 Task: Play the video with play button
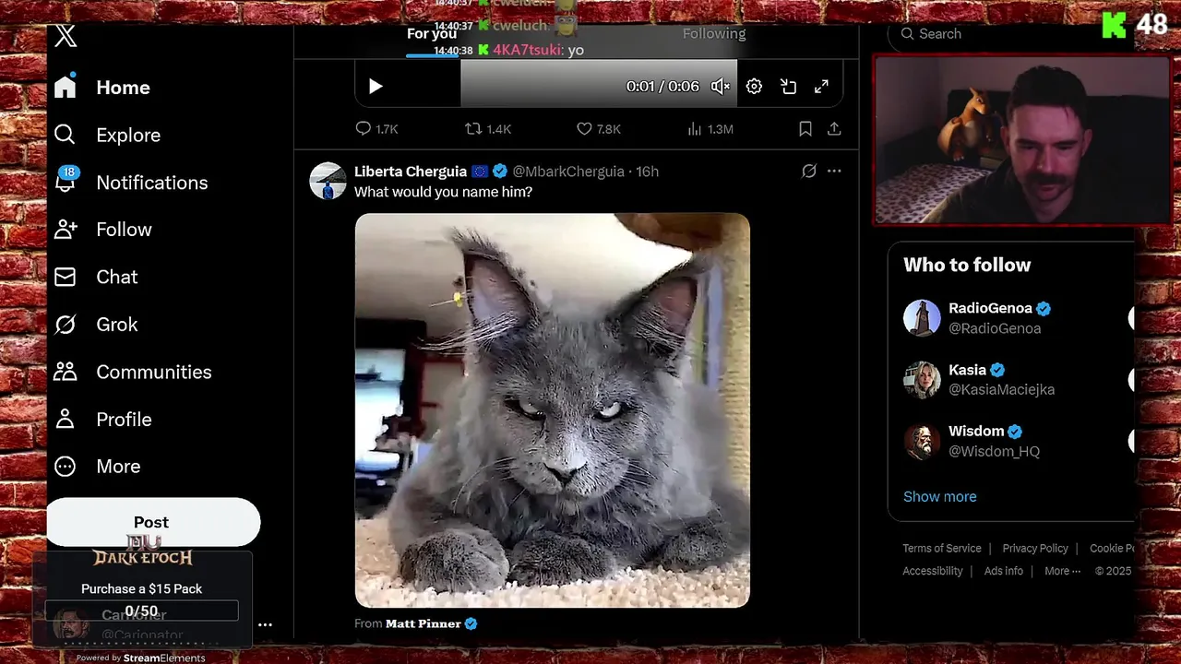pyautogui.click(x=376, y=86)
